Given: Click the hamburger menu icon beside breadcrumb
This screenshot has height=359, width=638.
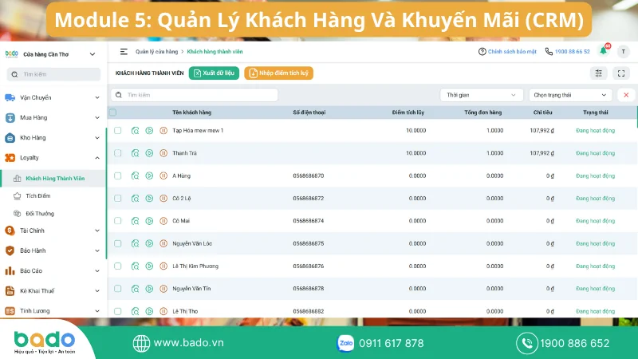Looking at the screenshot, I should click(x=124, y=52).
